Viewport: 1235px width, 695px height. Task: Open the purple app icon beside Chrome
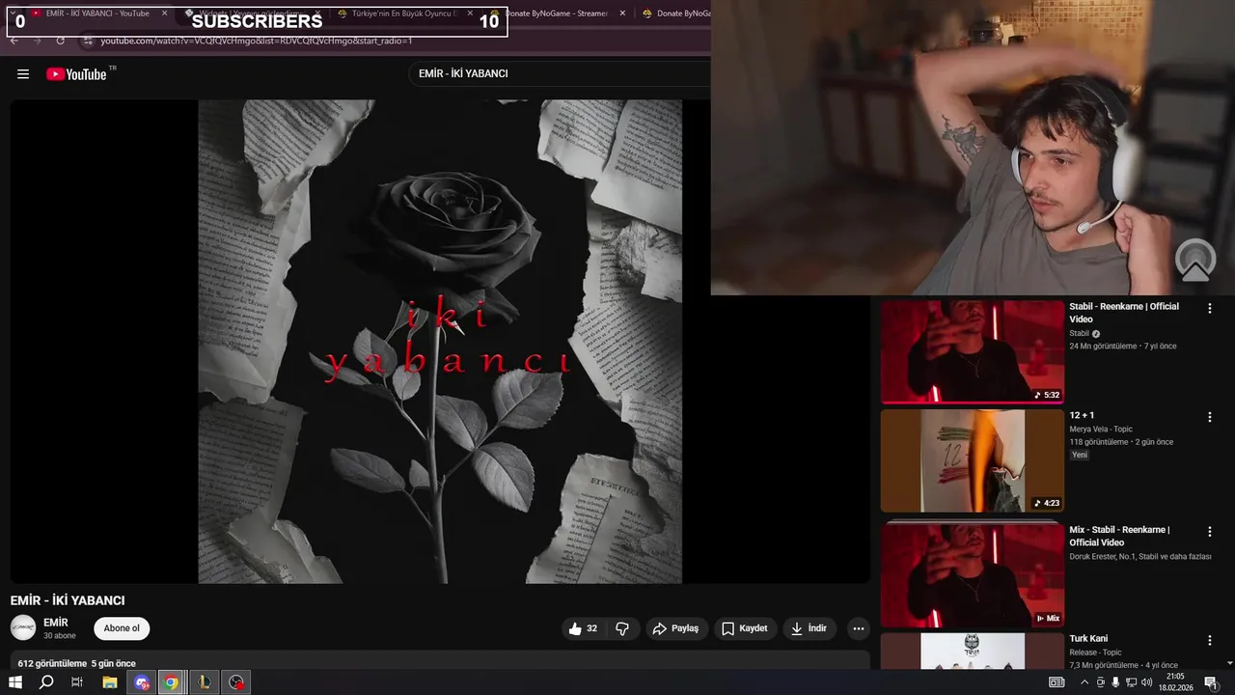pos(142,682)
